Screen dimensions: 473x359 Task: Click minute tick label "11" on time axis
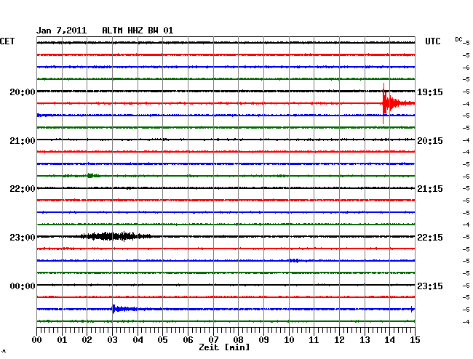pyautogui.click(x=314, y=340)
